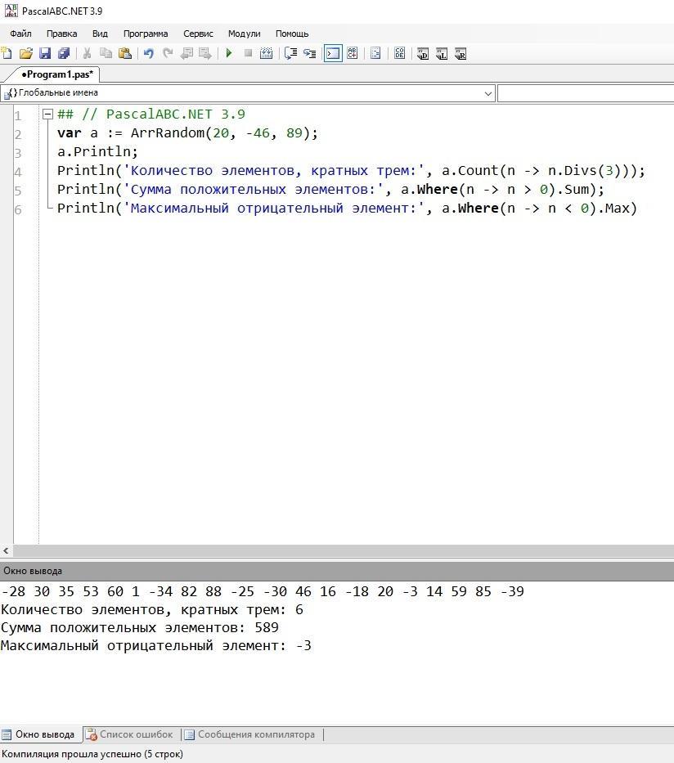Open the Вид menu

(x=100, y=34)
